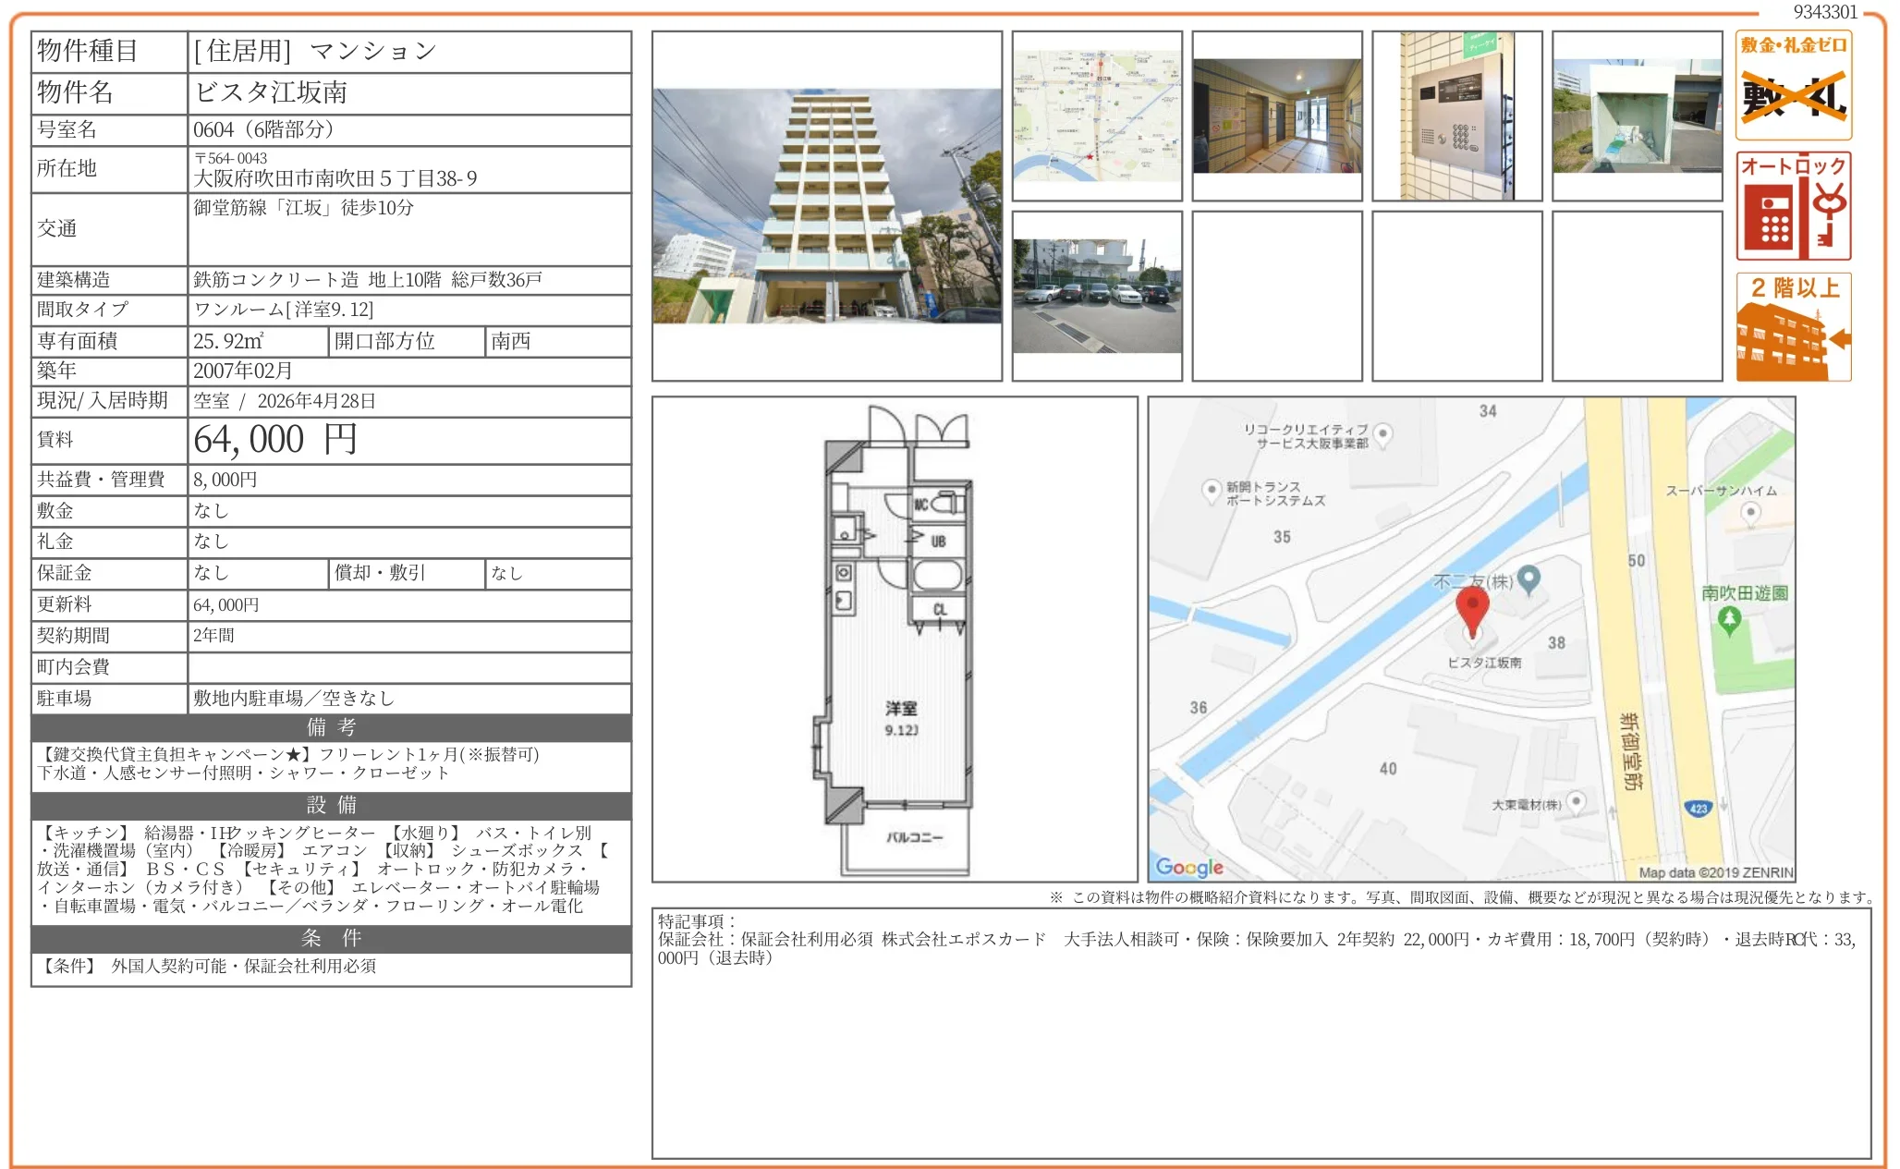Open the intercom panel photo thumbnail
Viewport: 1900px width, 1169px height.
[x=1456, y=116]
